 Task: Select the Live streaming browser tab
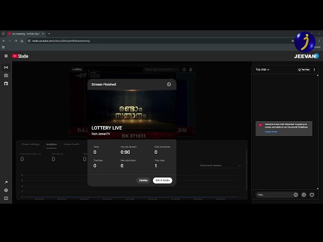(x=26, y=34)
